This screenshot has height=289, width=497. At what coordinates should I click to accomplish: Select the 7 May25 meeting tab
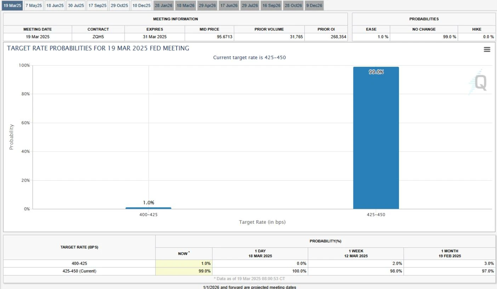click(34, 6)
